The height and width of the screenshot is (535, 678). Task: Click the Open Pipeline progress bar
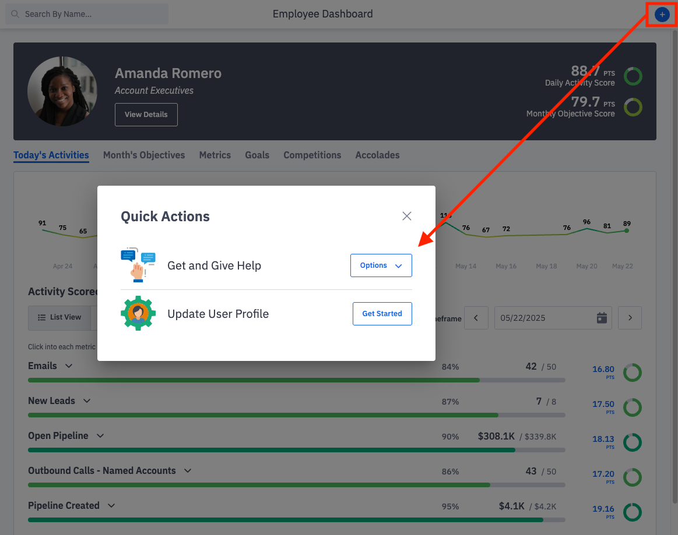[297, 450]
